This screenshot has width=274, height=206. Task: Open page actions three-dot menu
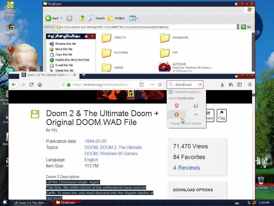(152, 84)
